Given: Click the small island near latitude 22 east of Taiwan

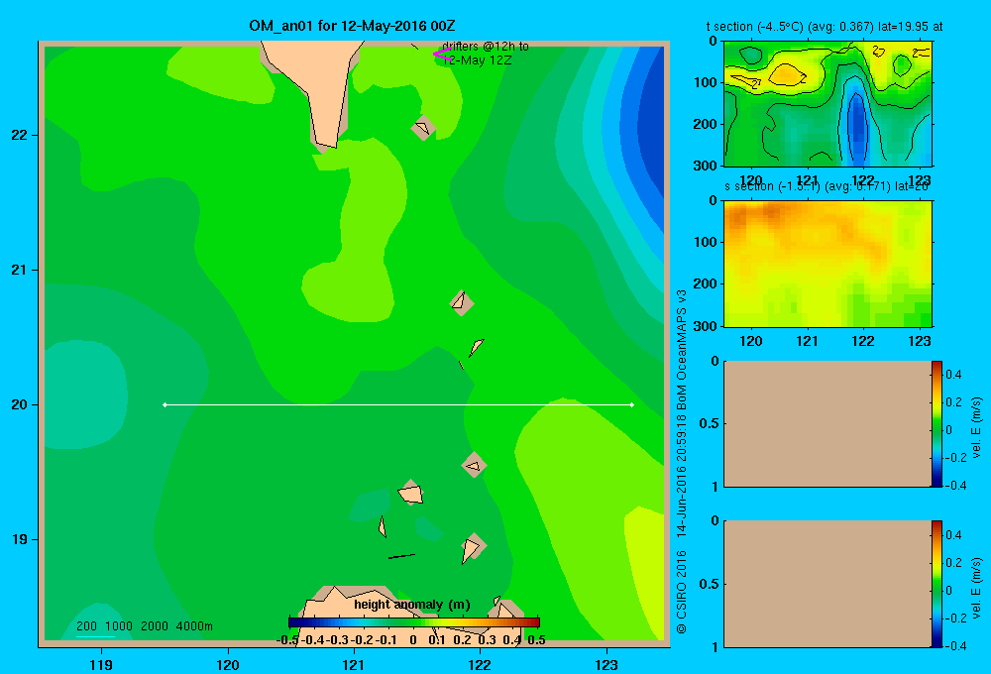Looking at the screenshot, I should (x=423, y=128).
